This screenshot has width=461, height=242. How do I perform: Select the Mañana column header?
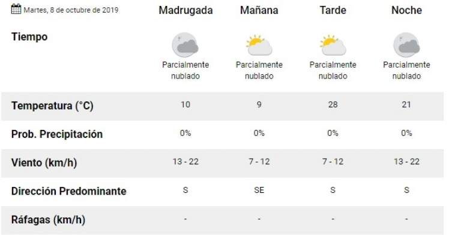click(259, 10)
